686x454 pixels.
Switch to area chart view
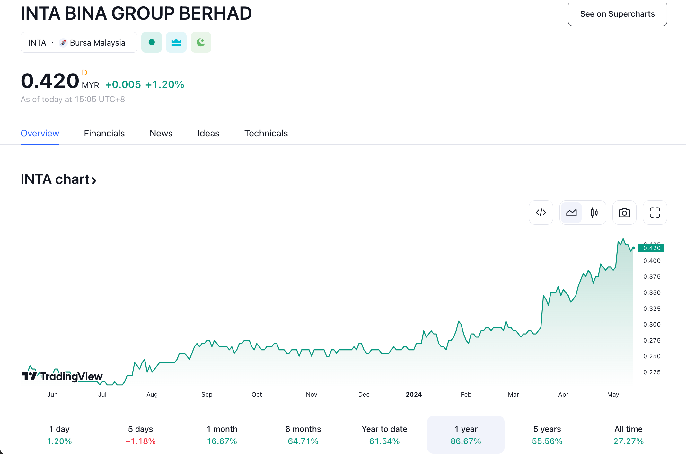click(571, 213)
